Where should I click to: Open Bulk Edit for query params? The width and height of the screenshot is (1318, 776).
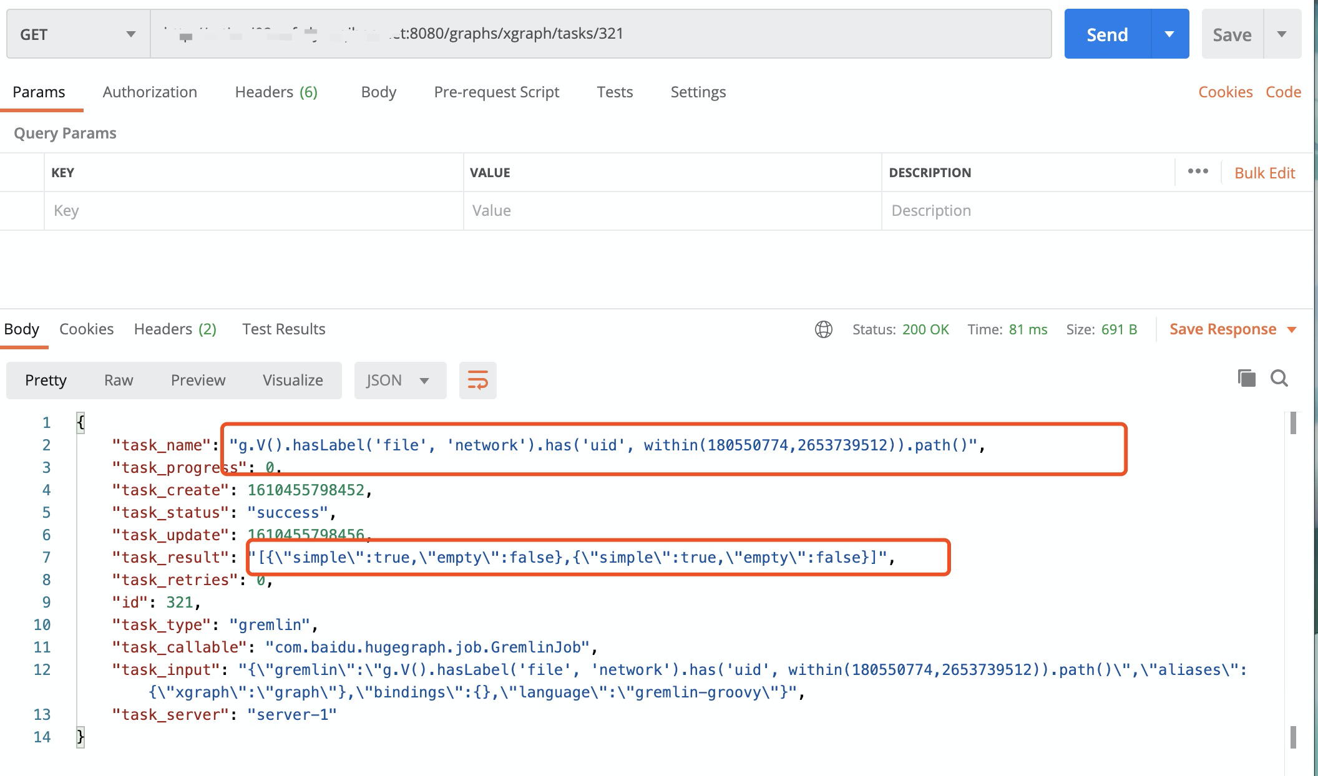click(1264, 172)
